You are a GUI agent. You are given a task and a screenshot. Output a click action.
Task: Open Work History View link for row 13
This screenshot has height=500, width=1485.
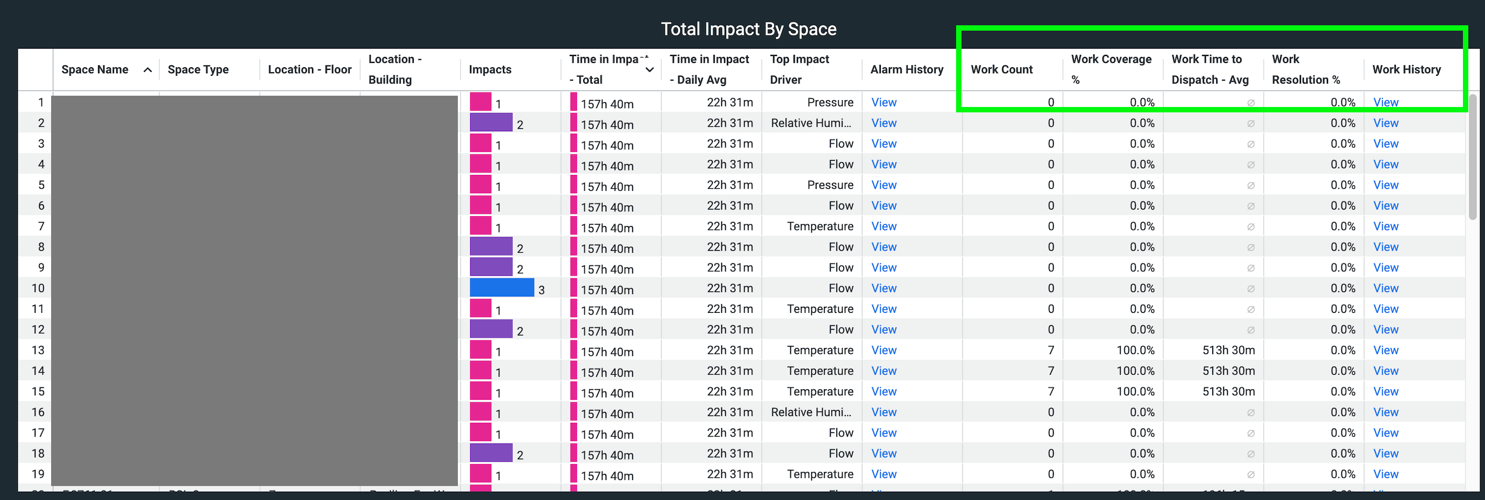coord(1385,350)
